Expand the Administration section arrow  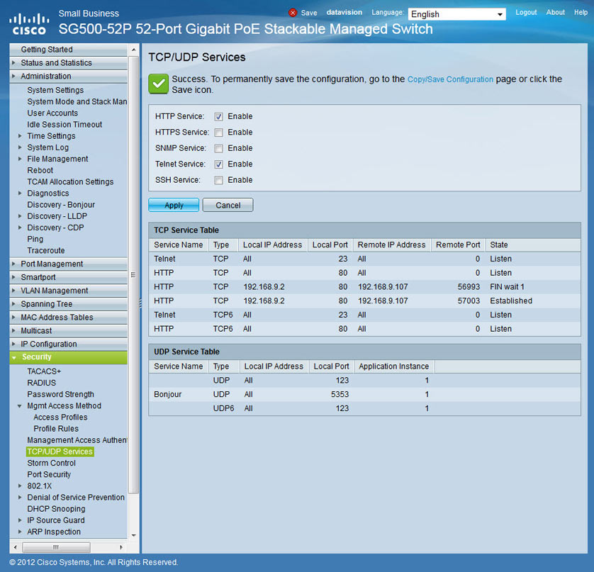click(13, 76)
